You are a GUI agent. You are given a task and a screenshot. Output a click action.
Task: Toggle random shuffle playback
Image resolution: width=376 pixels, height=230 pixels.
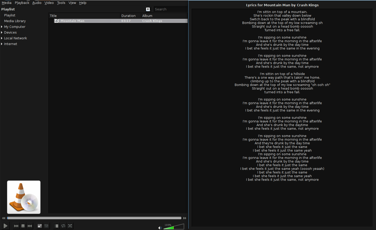click(70, 226)
